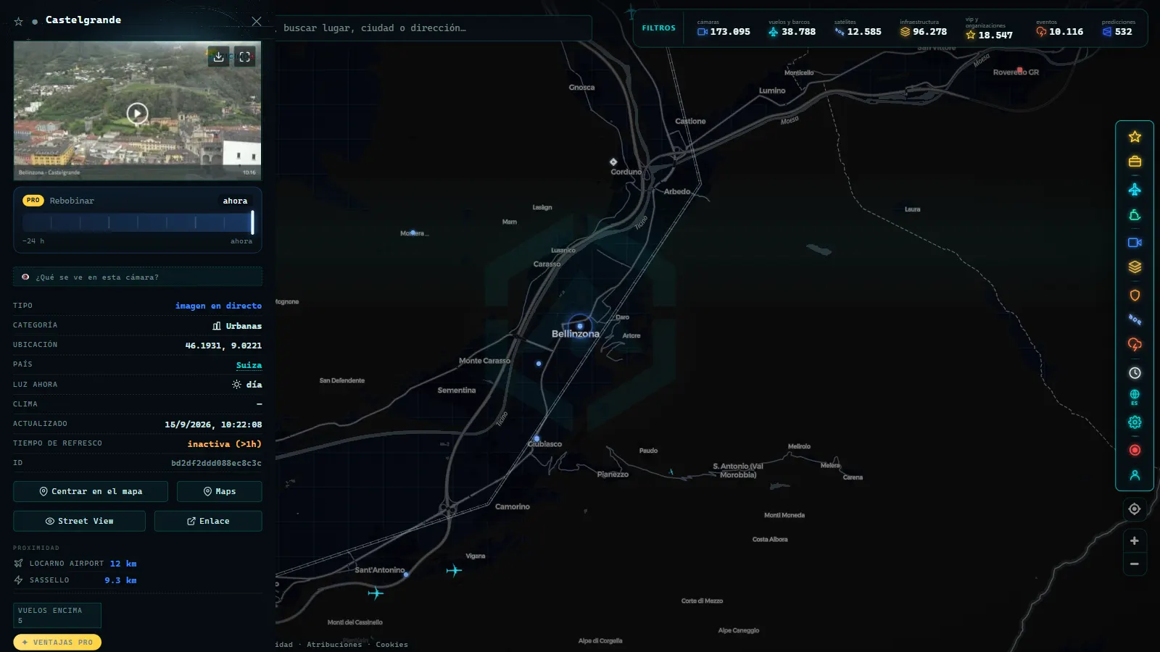Click the shield icon in right sidebar
The image size is (1160, 652).
1135,296
